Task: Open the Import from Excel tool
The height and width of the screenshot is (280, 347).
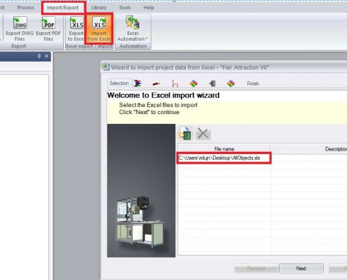Action: [99, 29]
